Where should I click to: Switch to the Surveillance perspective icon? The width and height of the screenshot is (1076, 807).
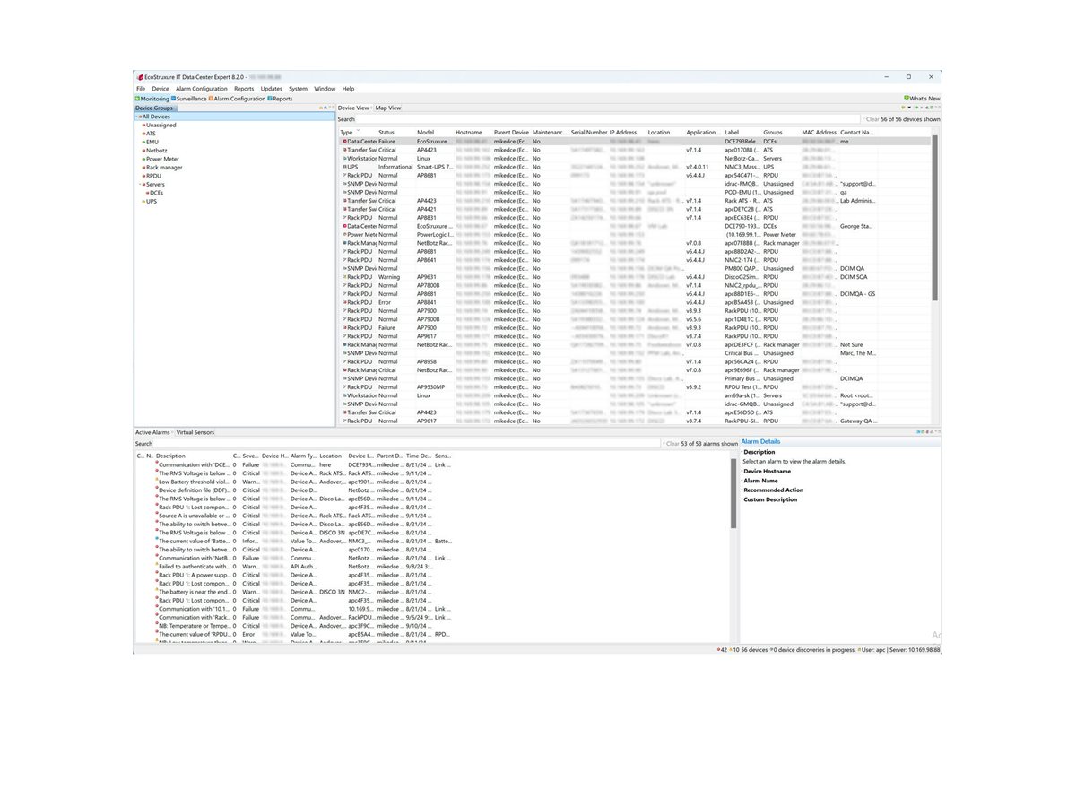(174, 99)
